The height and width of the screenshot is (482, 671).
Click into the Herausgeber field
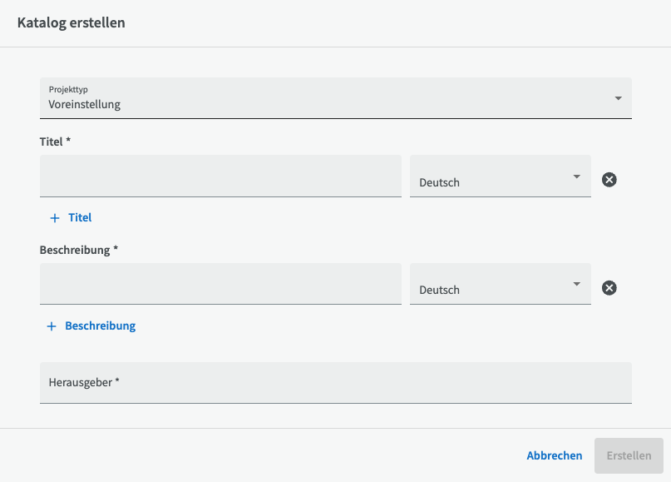pos(336,383)
